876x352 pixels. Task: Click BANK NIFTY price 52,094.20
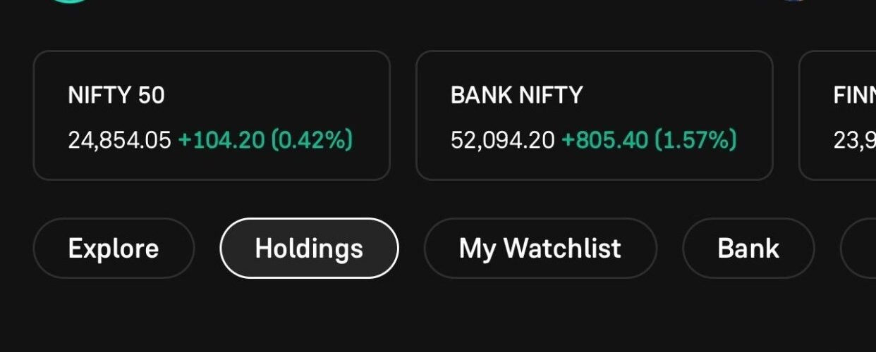pos(502,140)
